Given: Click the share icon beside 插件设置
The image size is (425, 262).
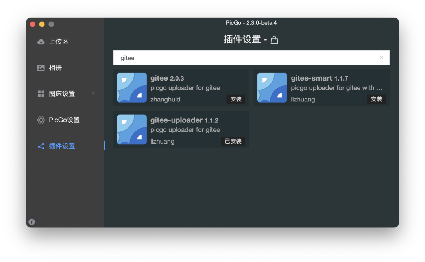Looking at the screenshot, I should coord(41,146).
